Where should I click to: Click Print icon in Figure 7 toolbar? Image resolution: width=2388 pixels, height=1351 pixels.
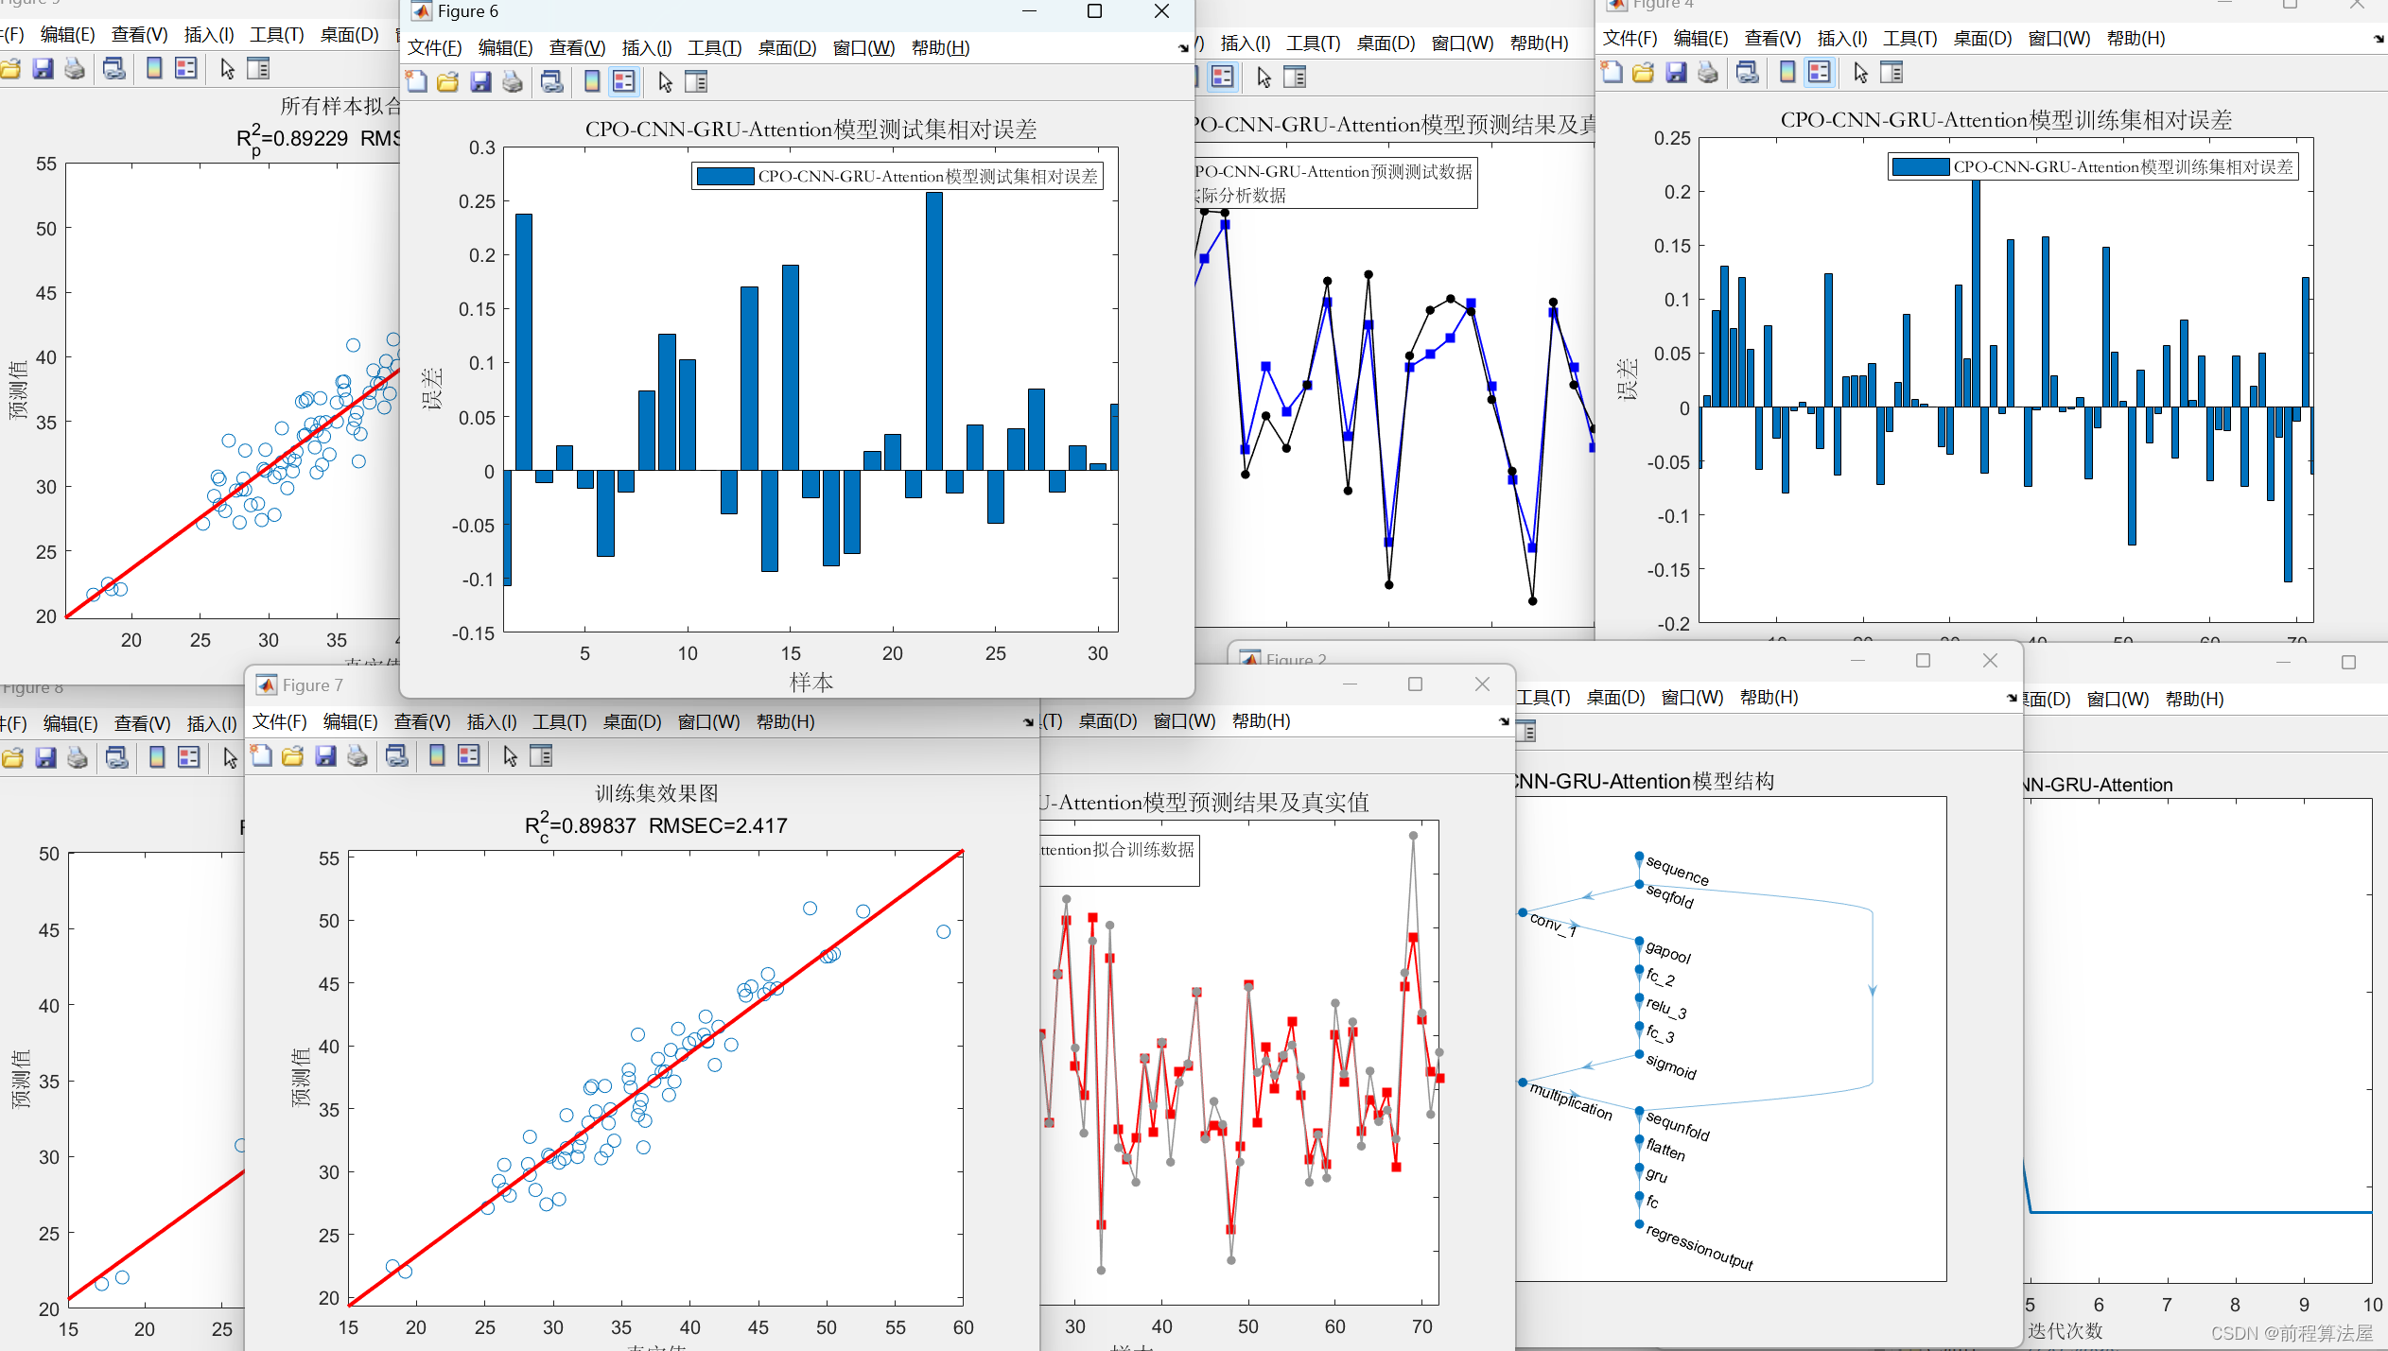(357, 756)
